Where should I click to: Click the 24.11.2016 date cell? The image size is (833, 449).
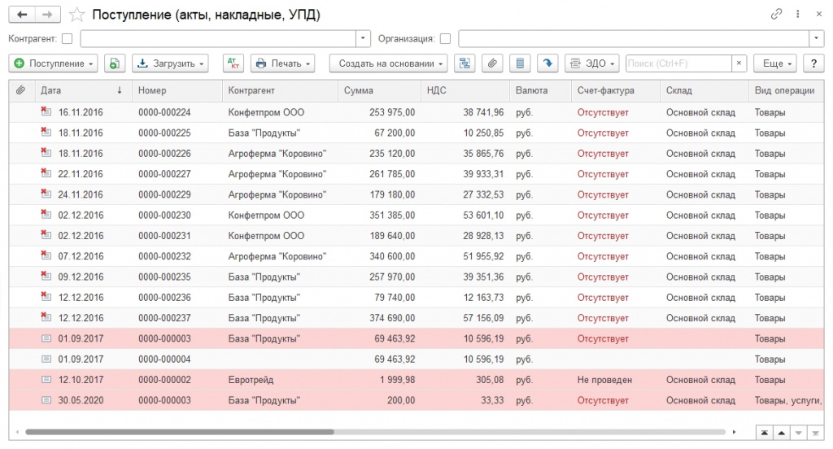click(81, 194)
